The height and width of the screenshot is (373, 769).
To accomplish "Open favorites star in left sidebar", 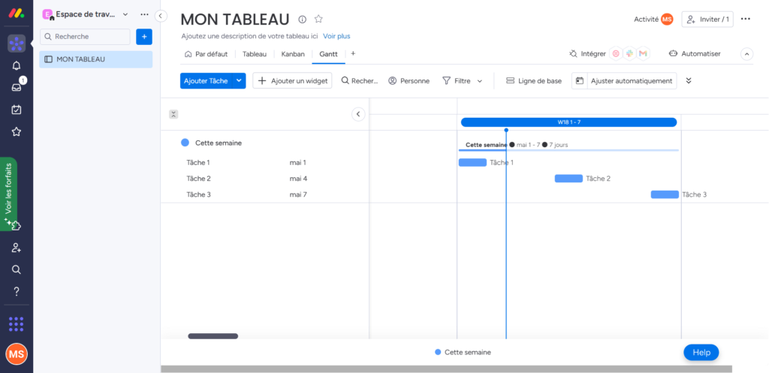I will tap(17, 131).
